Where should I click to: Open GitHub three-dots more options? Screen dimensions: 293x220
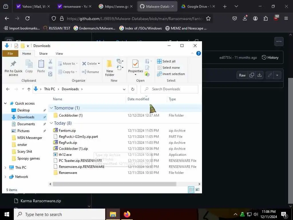point(279,42)
